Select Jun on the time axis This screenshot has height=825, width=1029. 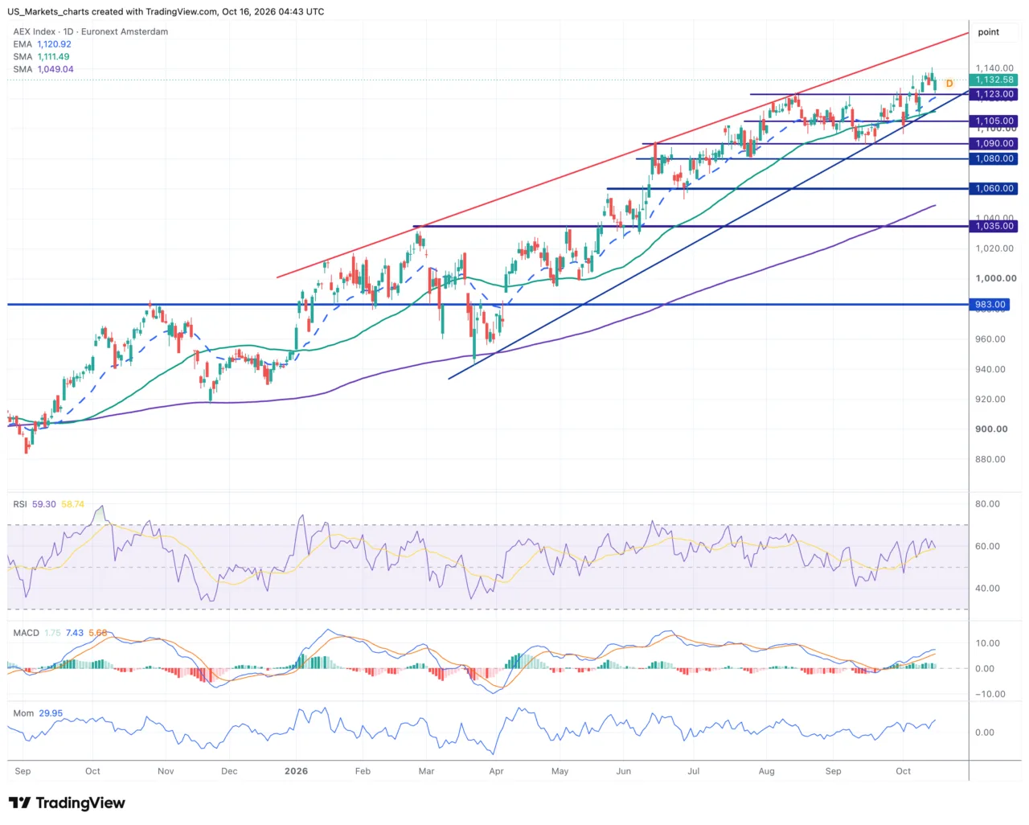[x=623, y=771]
